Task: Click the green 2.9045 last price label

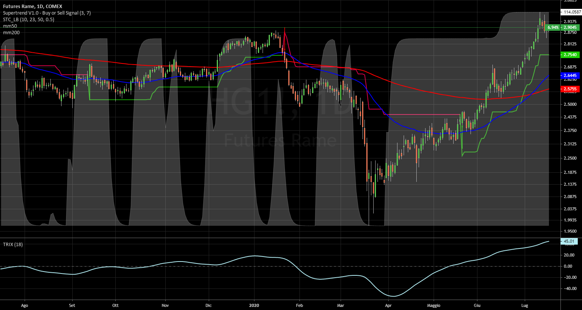Action: (x=571, y=28)
